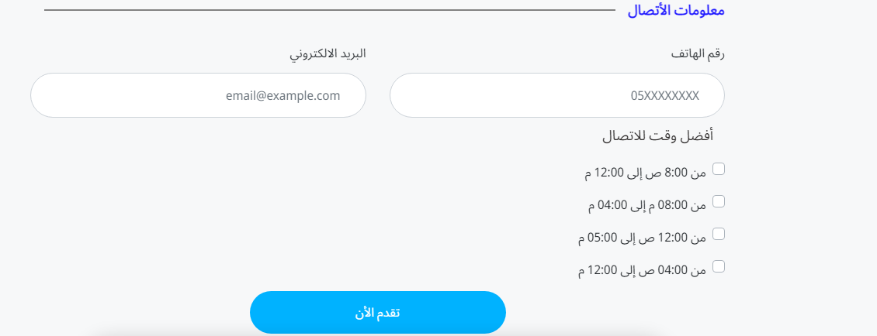Click label text 'من 04:00 ص إلى 12:00 م'

coord(643,271)
